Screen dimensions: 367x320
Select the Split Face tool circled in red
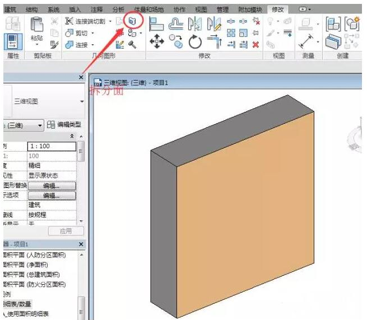click(x=132, y=21)
